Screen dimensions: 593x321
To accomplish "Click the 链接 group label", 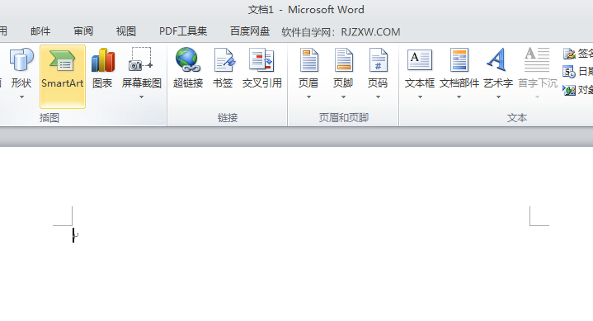I will (228, 118).
